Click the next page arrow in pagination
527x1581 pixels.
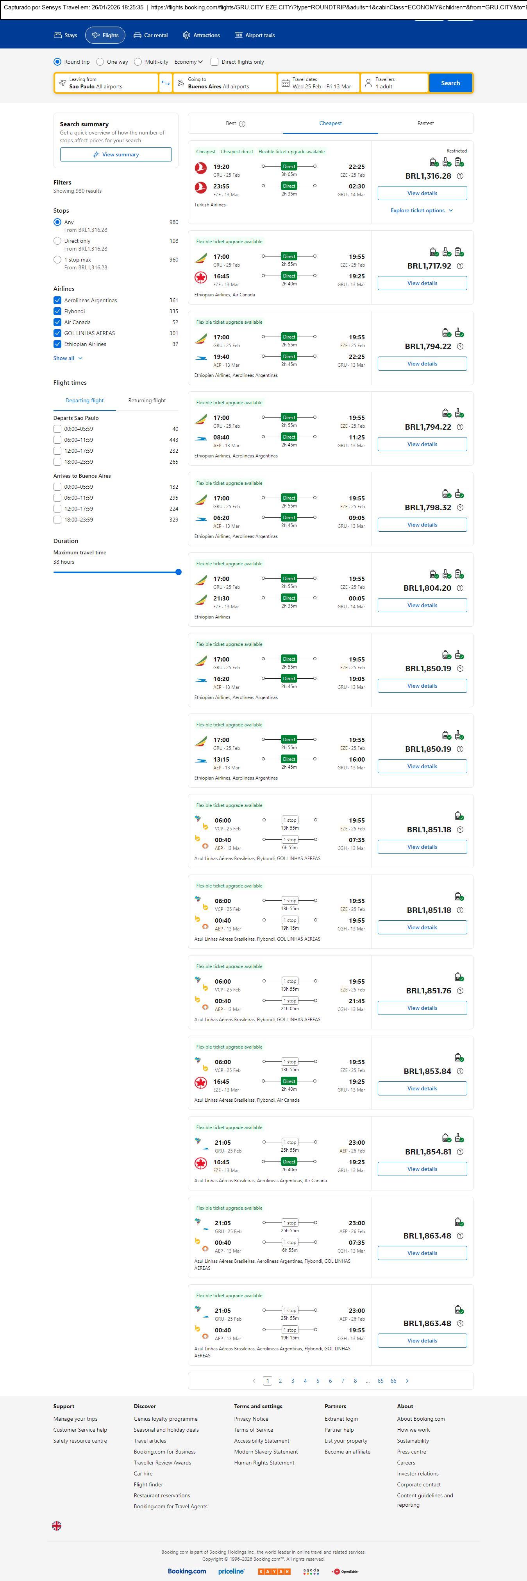pos(407,1381)
